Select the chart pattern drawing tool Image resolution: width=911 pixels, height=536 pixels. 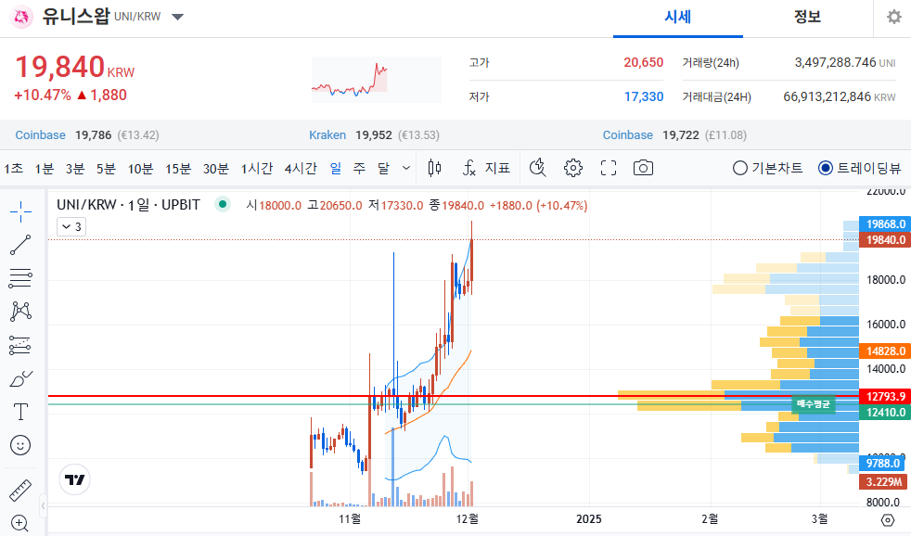pyautogui.click(x=20, y=312)
